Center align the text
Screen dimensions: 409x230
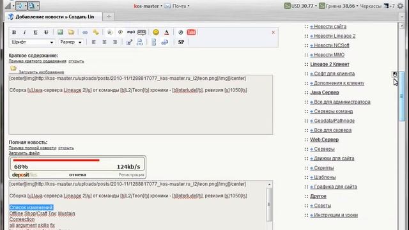pos(104,42)
